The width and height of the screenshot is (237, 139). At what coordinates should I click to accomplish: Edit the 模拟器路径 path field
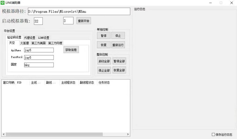tap(79, 12)
